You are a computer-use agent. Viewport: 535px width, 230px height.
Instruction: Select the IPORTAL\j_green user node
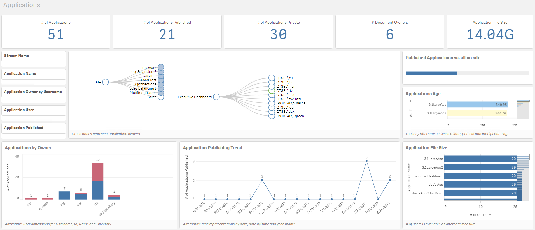coord(272,116)
